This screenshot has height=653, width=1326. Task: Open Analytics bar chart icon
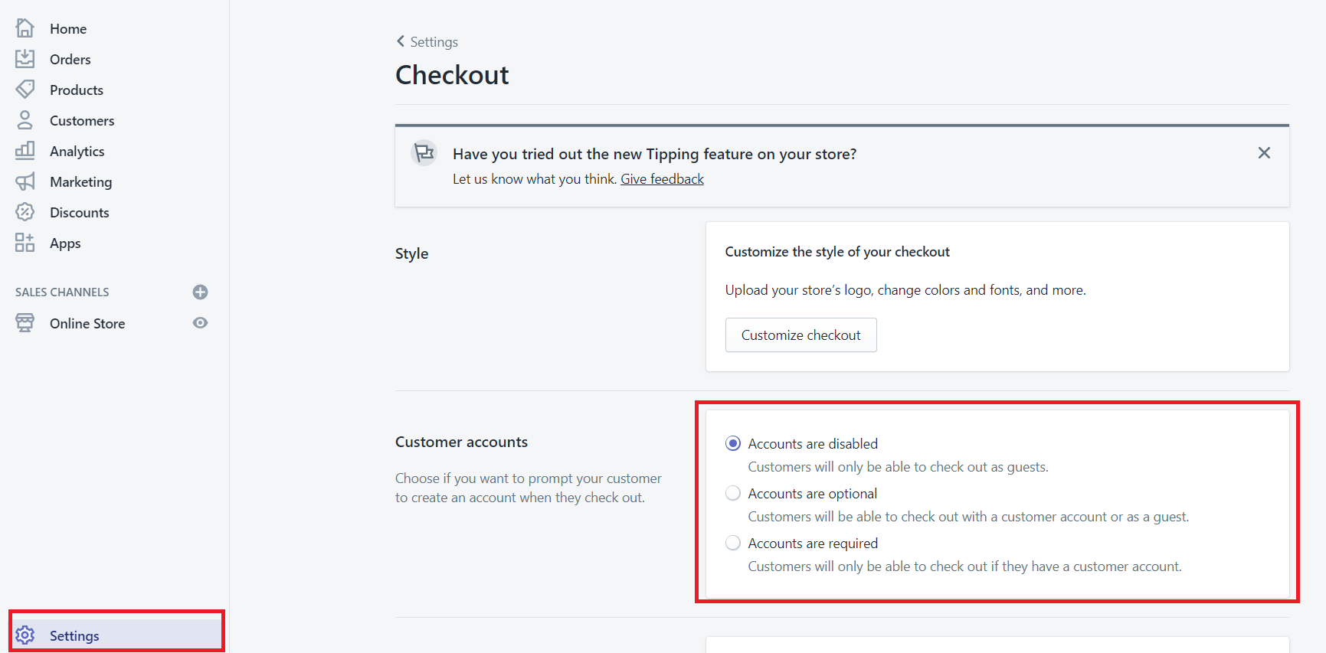(25, 151)
